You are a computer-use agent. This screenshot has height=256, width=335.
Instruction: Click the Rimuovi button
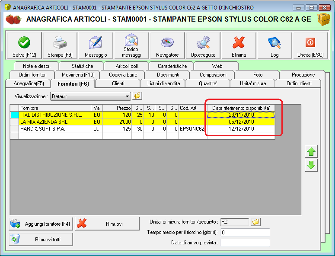(x=107, y=224)
